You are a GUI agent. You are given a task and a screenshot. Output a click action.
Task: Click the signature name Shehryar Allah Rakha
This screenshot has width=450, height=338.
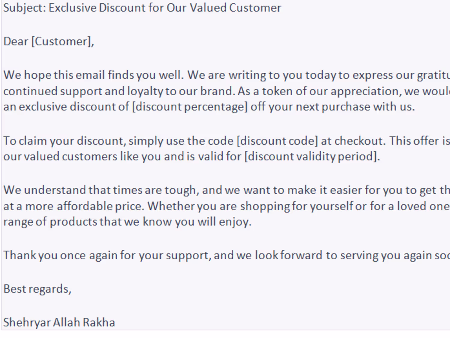[x=59, y=322]
